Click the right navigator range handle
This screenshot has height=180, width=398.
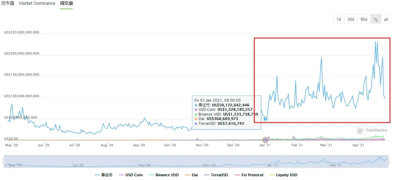[388, 162]
